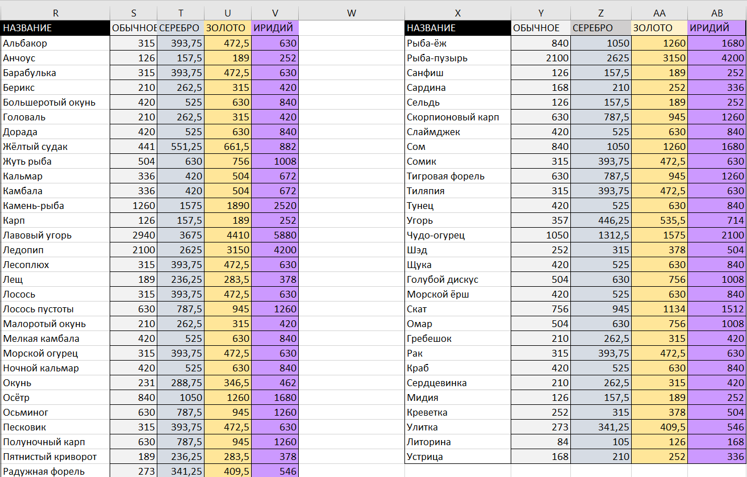Click silver value 1312,5 for Чудо-огурец
The image size is (747, 477).
[x=601, y=235]
